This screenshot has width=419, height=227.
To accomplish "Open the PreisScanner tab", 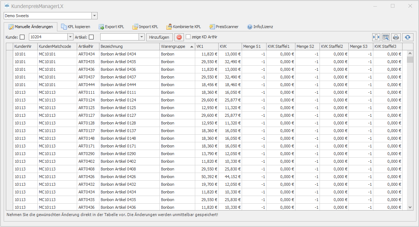I will coord(224,27).
